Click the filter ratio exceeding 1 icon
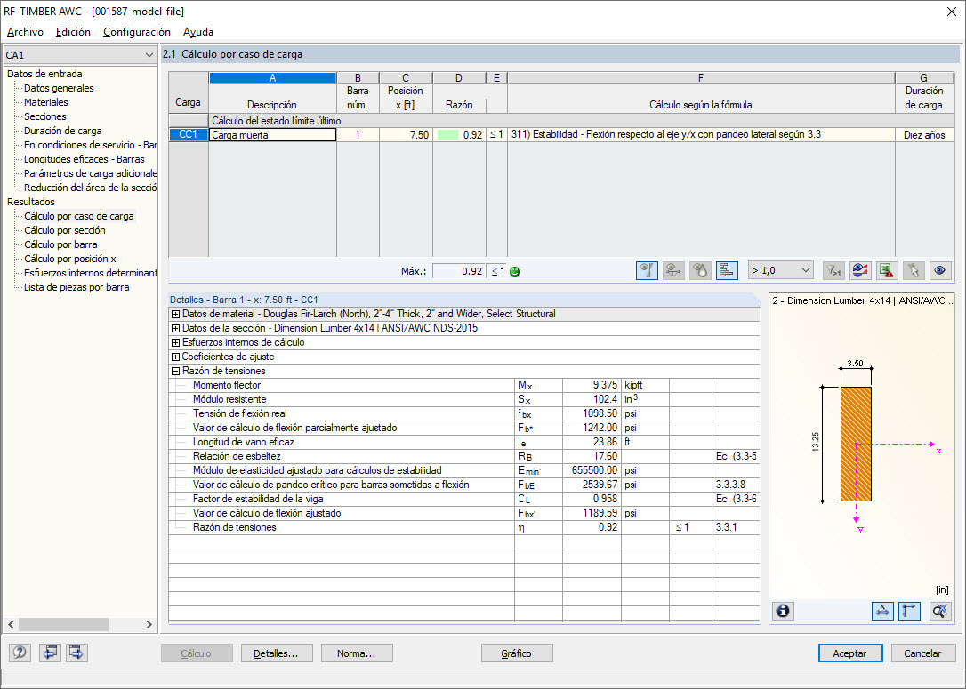Viewport: 966px width, 689px height. click(x=834, y=270)
